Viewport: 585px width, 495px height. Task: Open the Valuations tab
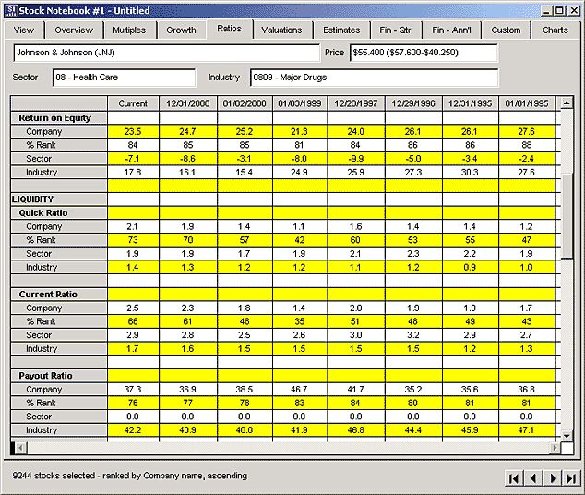281,30
